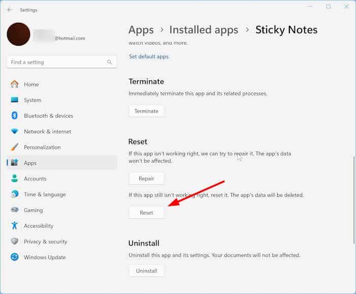Click the close window X button

(346, 6)
